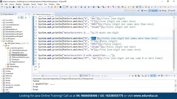This screenshot has width=177, height=99.
Task: Toggle Word Wrap icon in Console toolbar
Action: [x=149, y=76]
